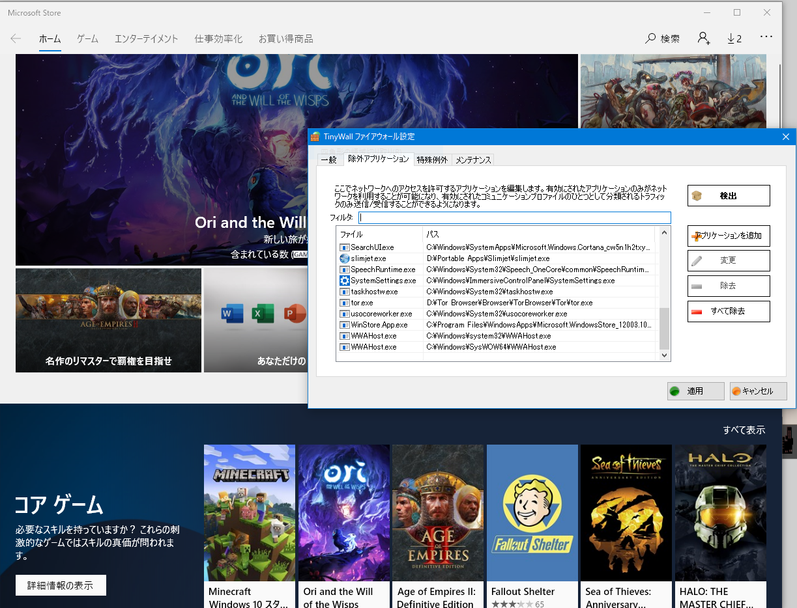Open the account sign-in icon

[x=704, y=38]
